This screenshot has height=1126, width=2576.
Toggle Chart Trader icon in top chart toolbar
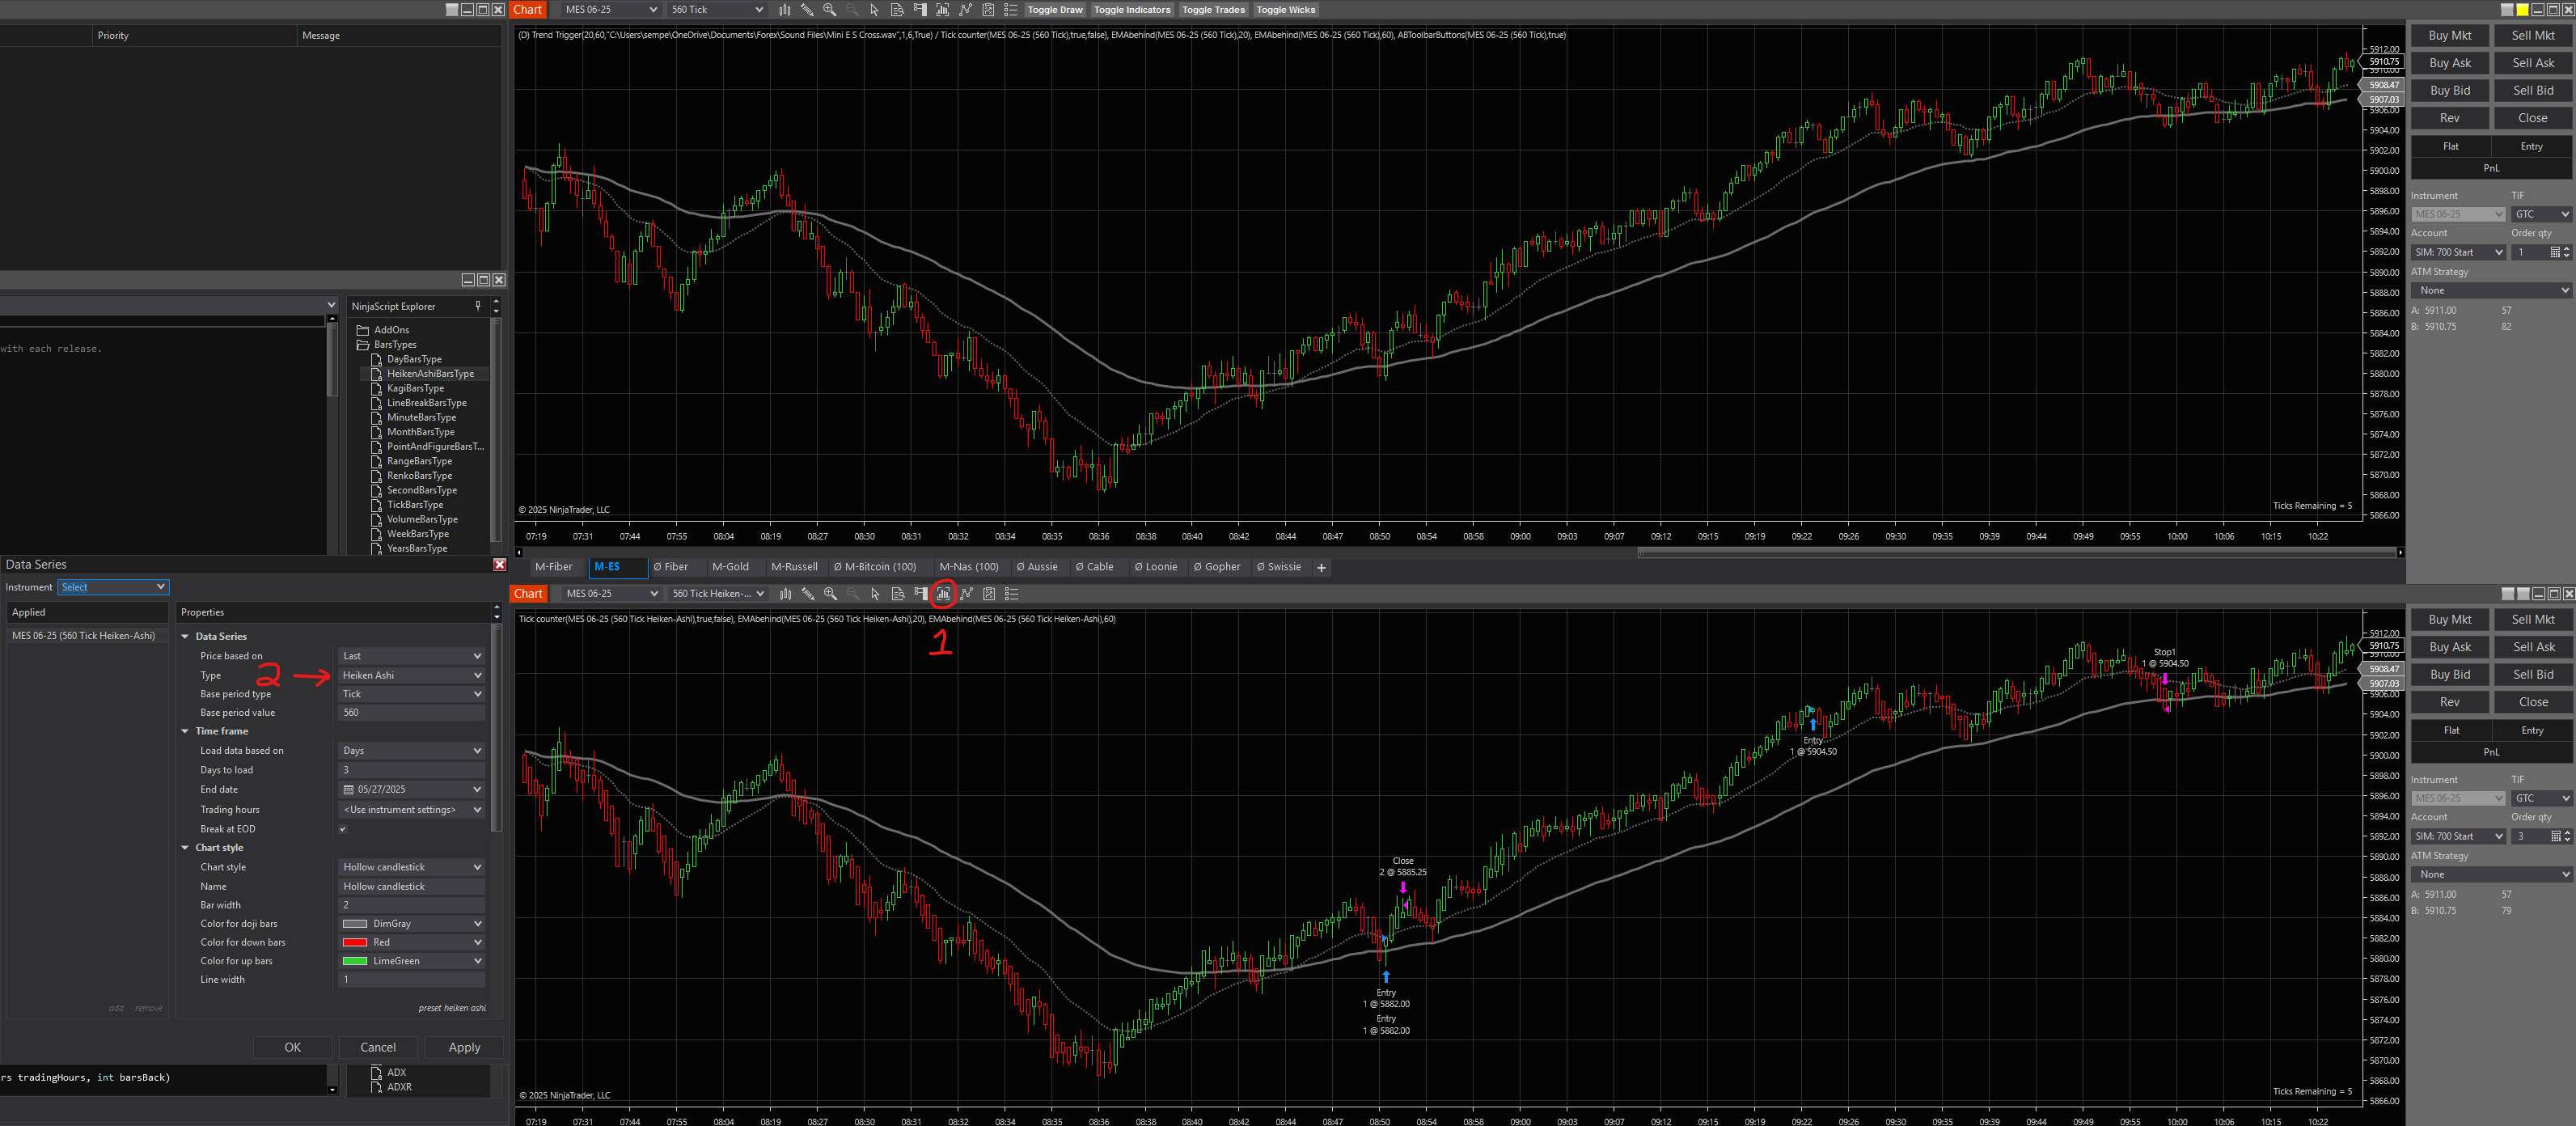(920, 10)
